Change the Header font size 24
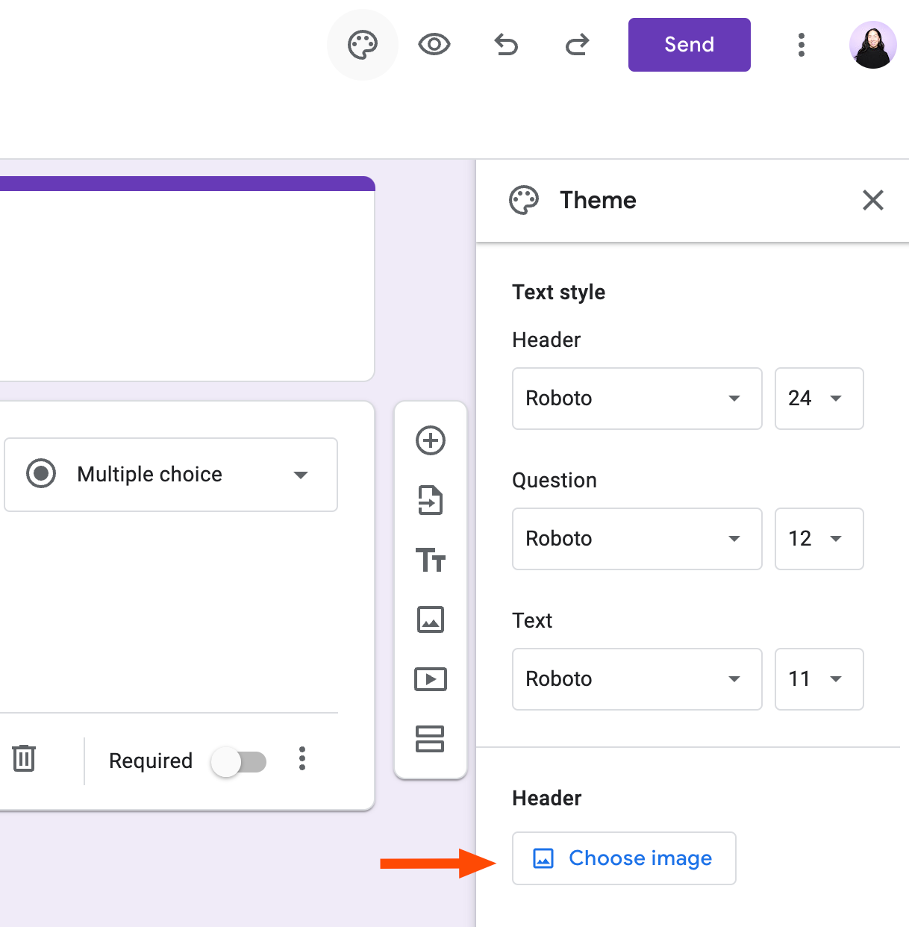 coord(819,399)
